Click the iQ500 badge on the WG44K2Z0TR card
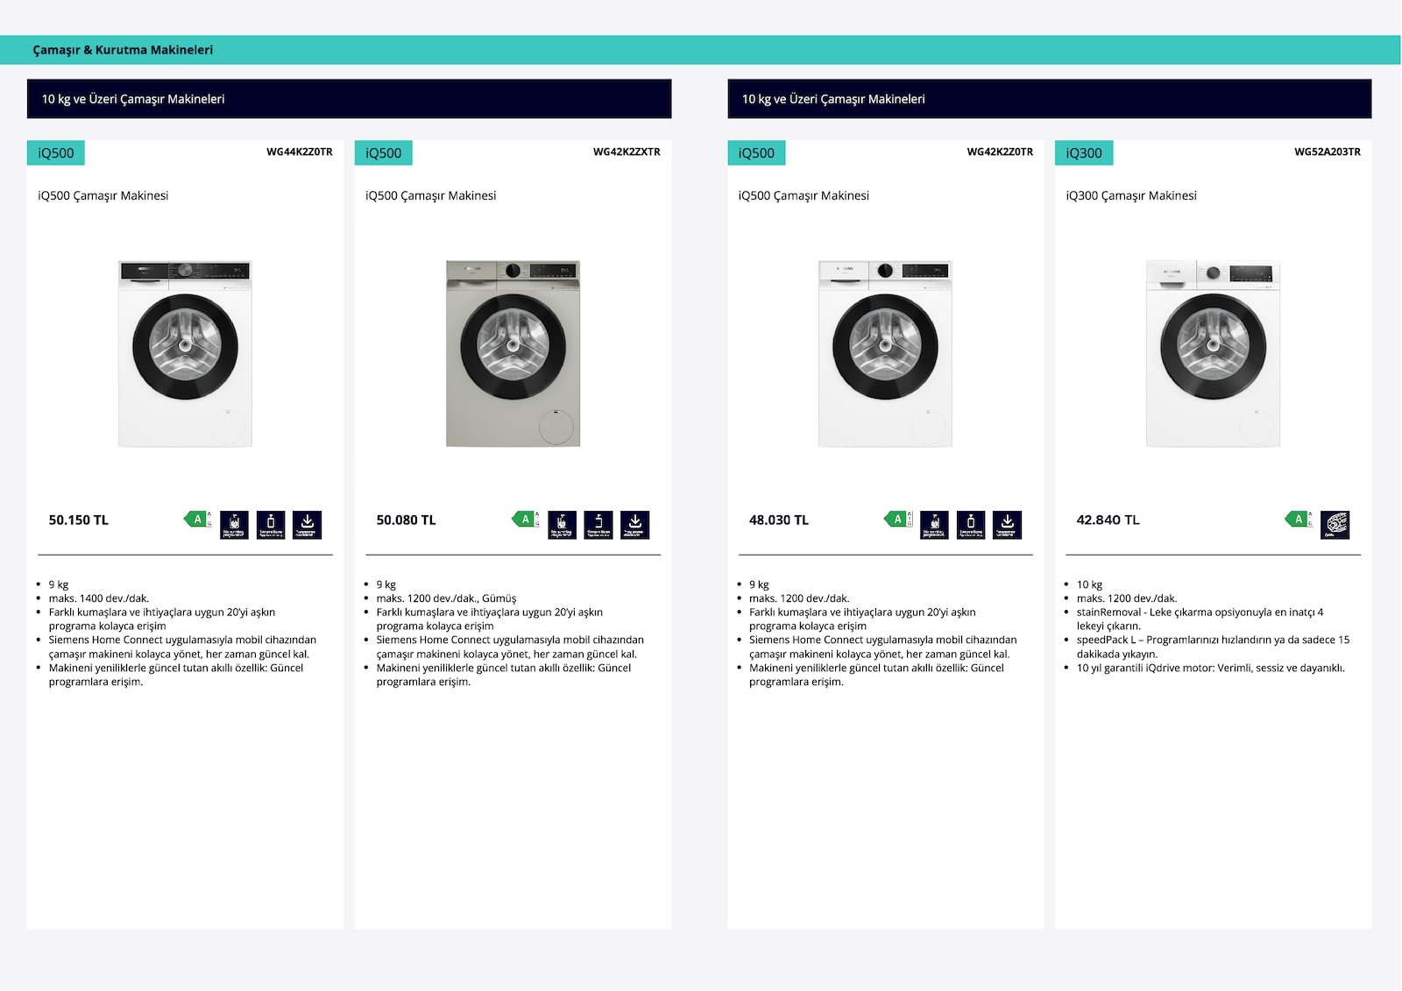Image resolution: width=1402 pixels, height=991 pixels. (x=56, y=152)
